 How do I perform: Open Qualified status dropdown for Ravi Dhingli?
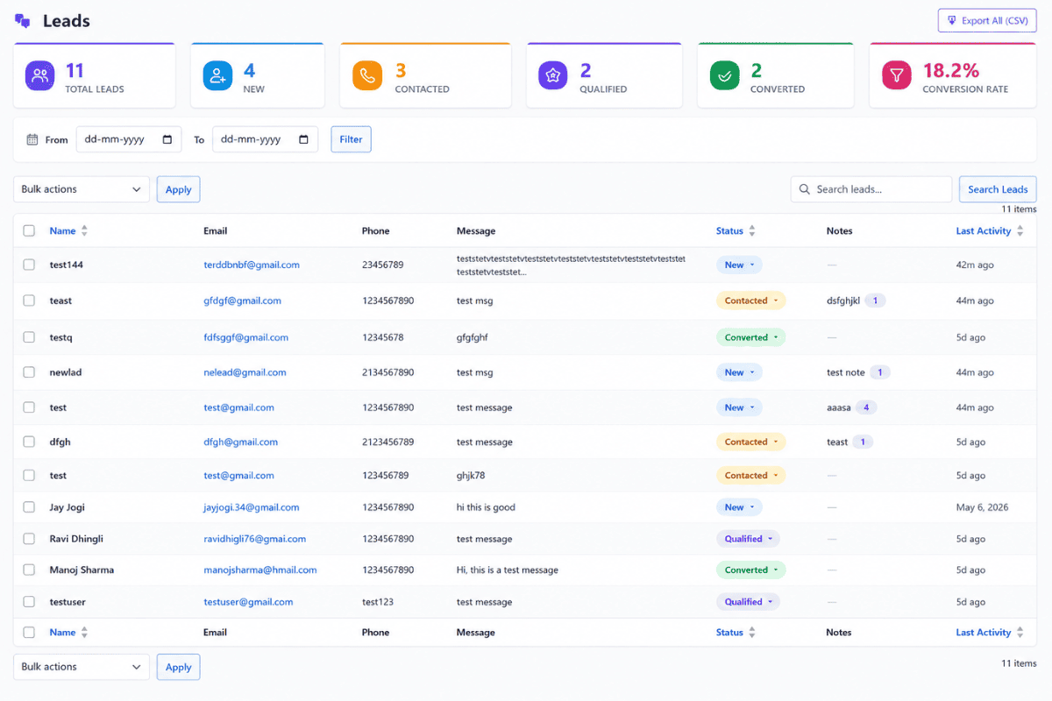[748, 539]
